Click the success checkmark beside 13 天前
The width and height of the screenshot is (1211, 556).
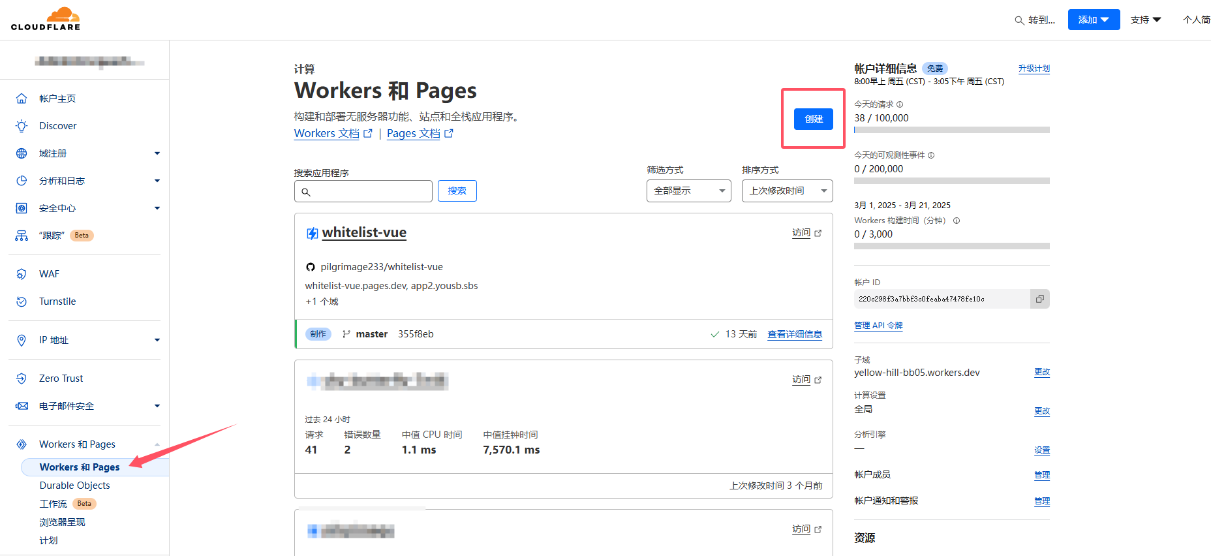714,334
